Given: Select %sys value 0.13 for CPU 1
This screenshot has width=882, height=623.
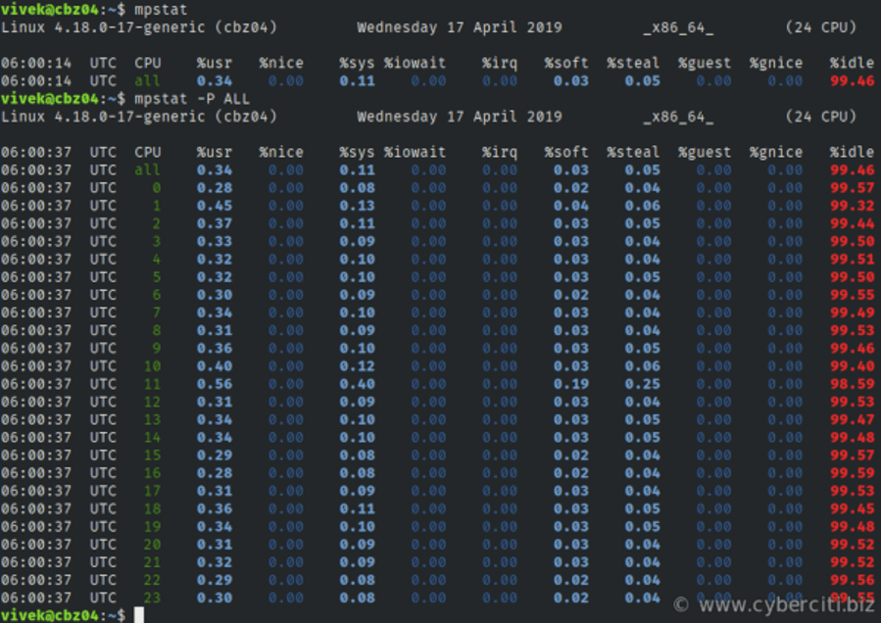Looking at the screenshot, I should point(357,206).
